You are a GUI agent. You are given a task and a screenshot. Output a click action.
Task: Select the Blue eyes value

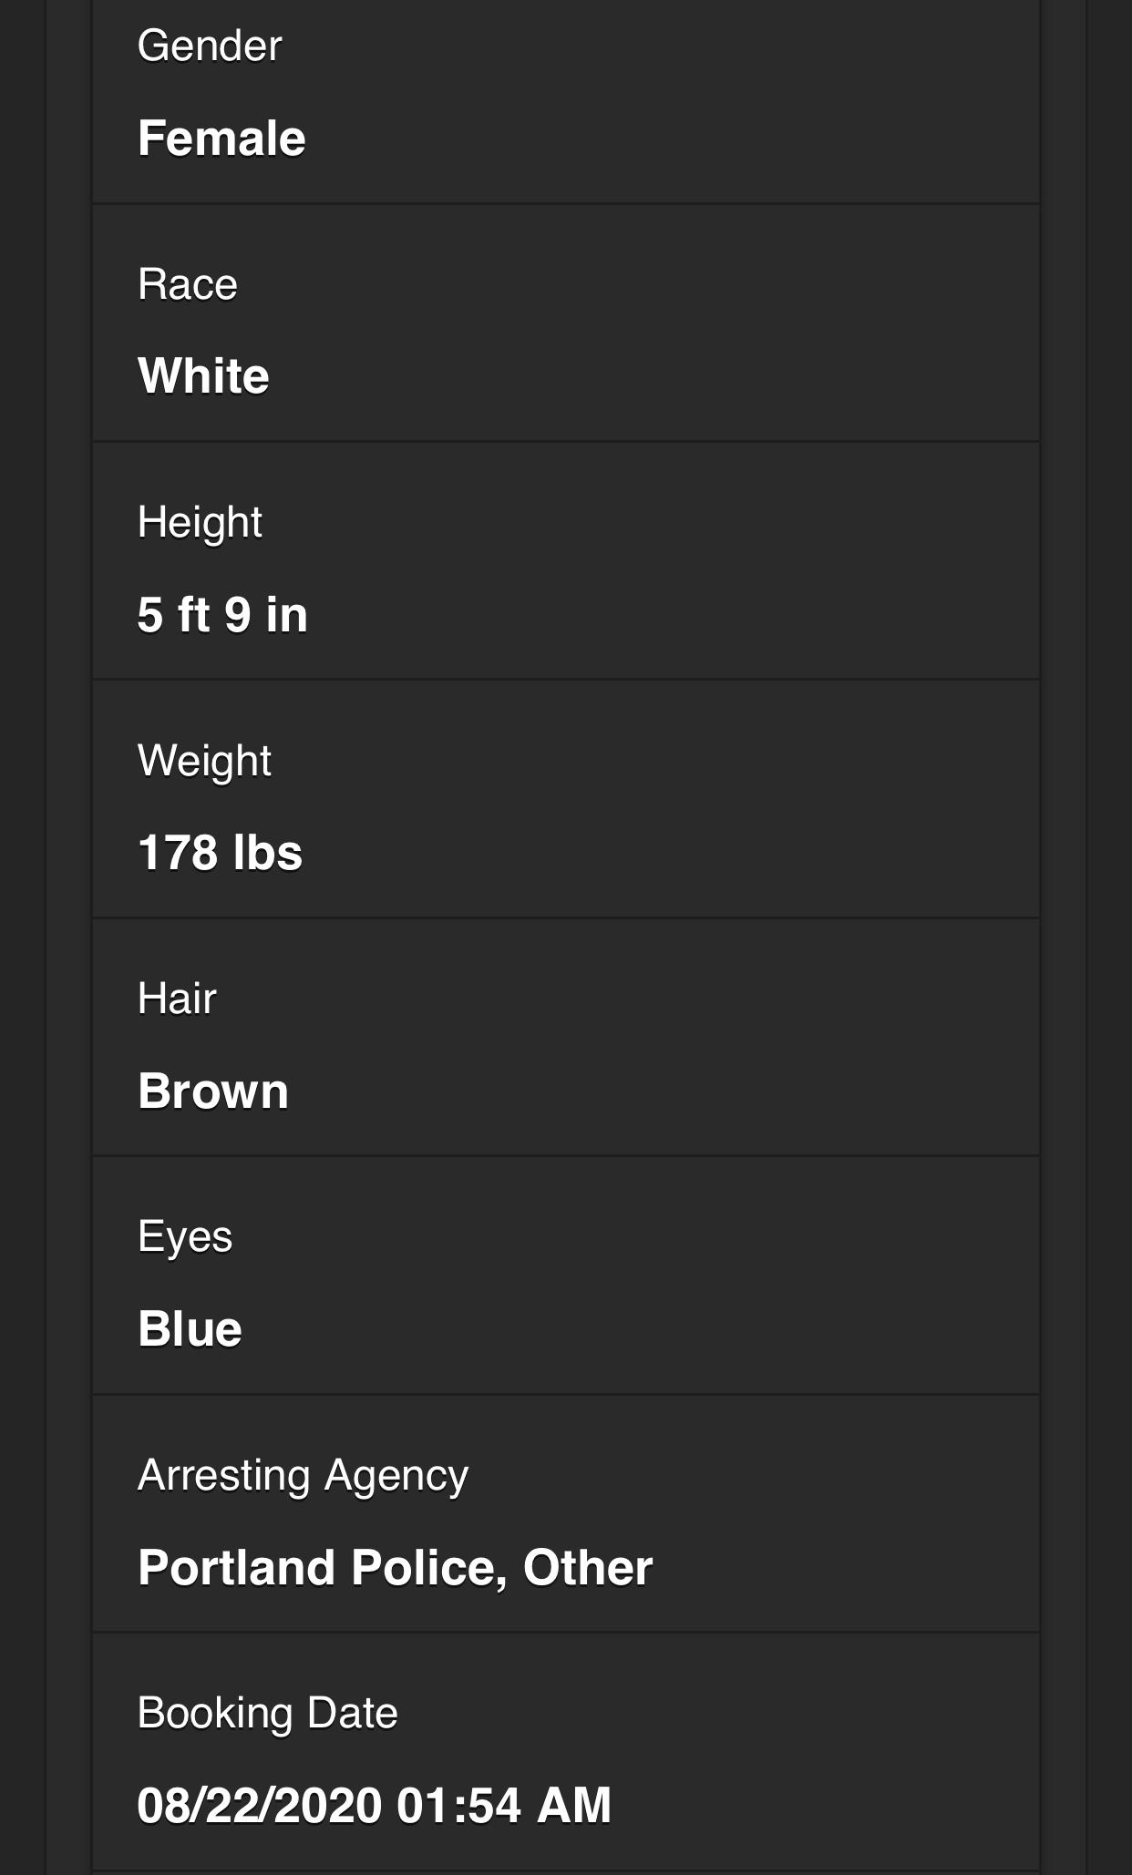coord(190,1329)
